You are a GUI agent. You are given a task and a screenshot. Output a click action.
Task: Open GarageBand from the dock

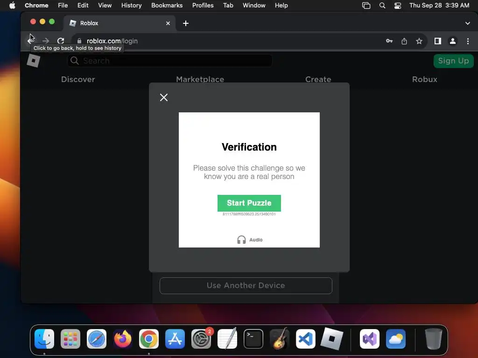[280, 338]
